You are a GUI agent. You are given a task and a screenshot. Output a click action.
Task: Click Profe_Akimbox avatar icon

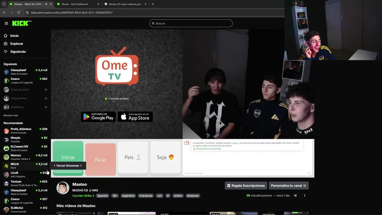pyautogui.click(x=6, y=131)
